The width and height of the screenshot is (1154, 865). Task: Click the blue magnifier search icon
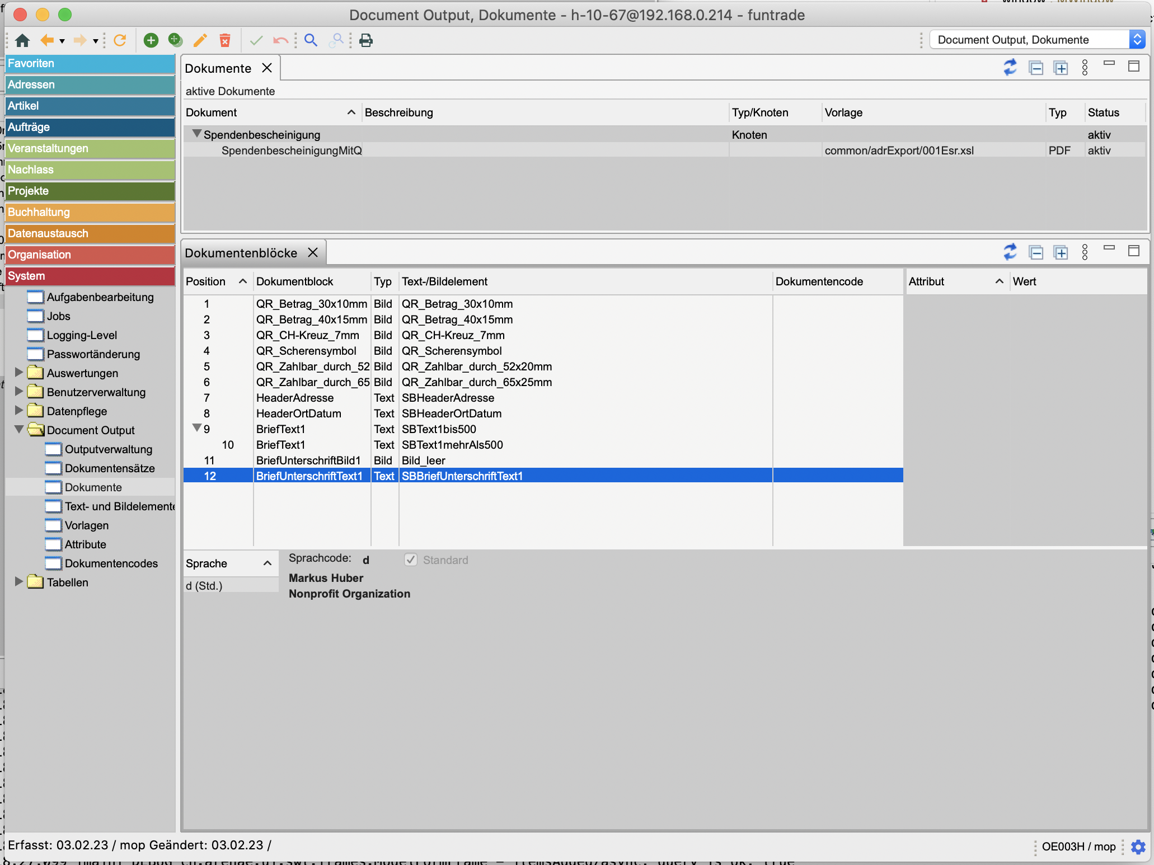(311, 40)
